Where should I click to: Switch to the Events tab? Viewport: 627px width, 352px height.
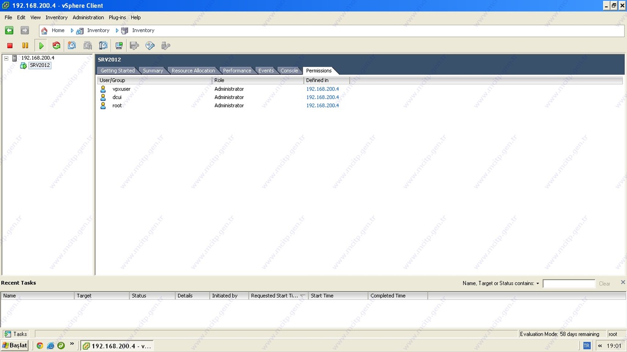pos(266,71)
